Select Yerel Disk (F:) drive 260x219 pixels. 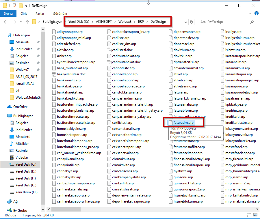[x=25, y=178]
